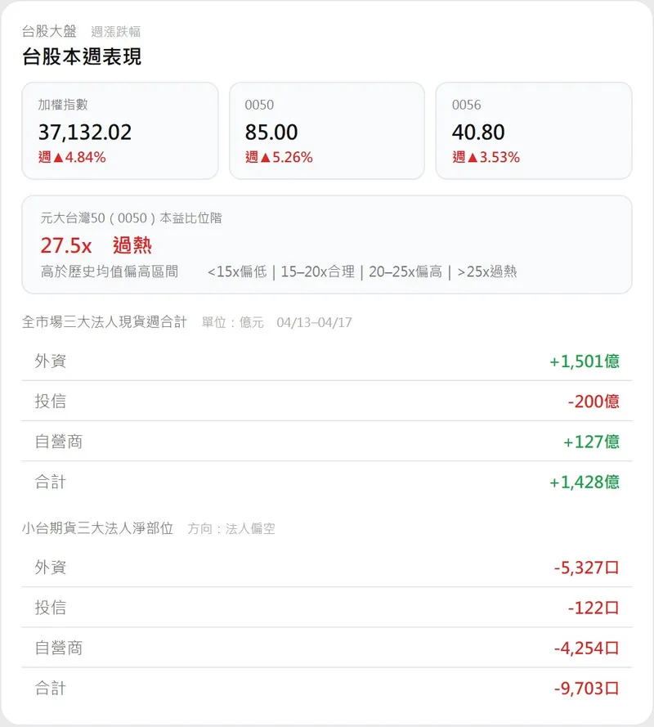The width and height of the screenshot is (654, 727).
Task: Click the 週▲4.84% weekly change text
Action: point(72,158)
